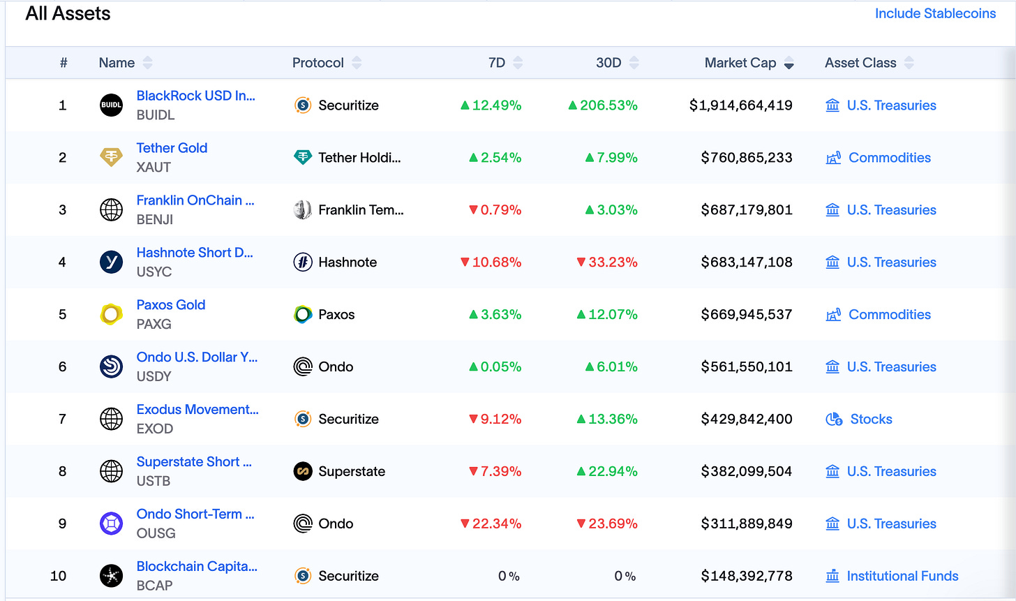The width and height of the screenshot is (1016, 601).
Task: Click Securitize protocol icon in BCAP row
Action: tap(303, 577)
